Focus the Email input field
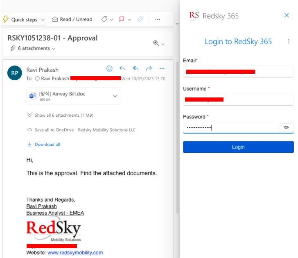The width and height of the screenshot is (298, 258). tap(238, 72)
